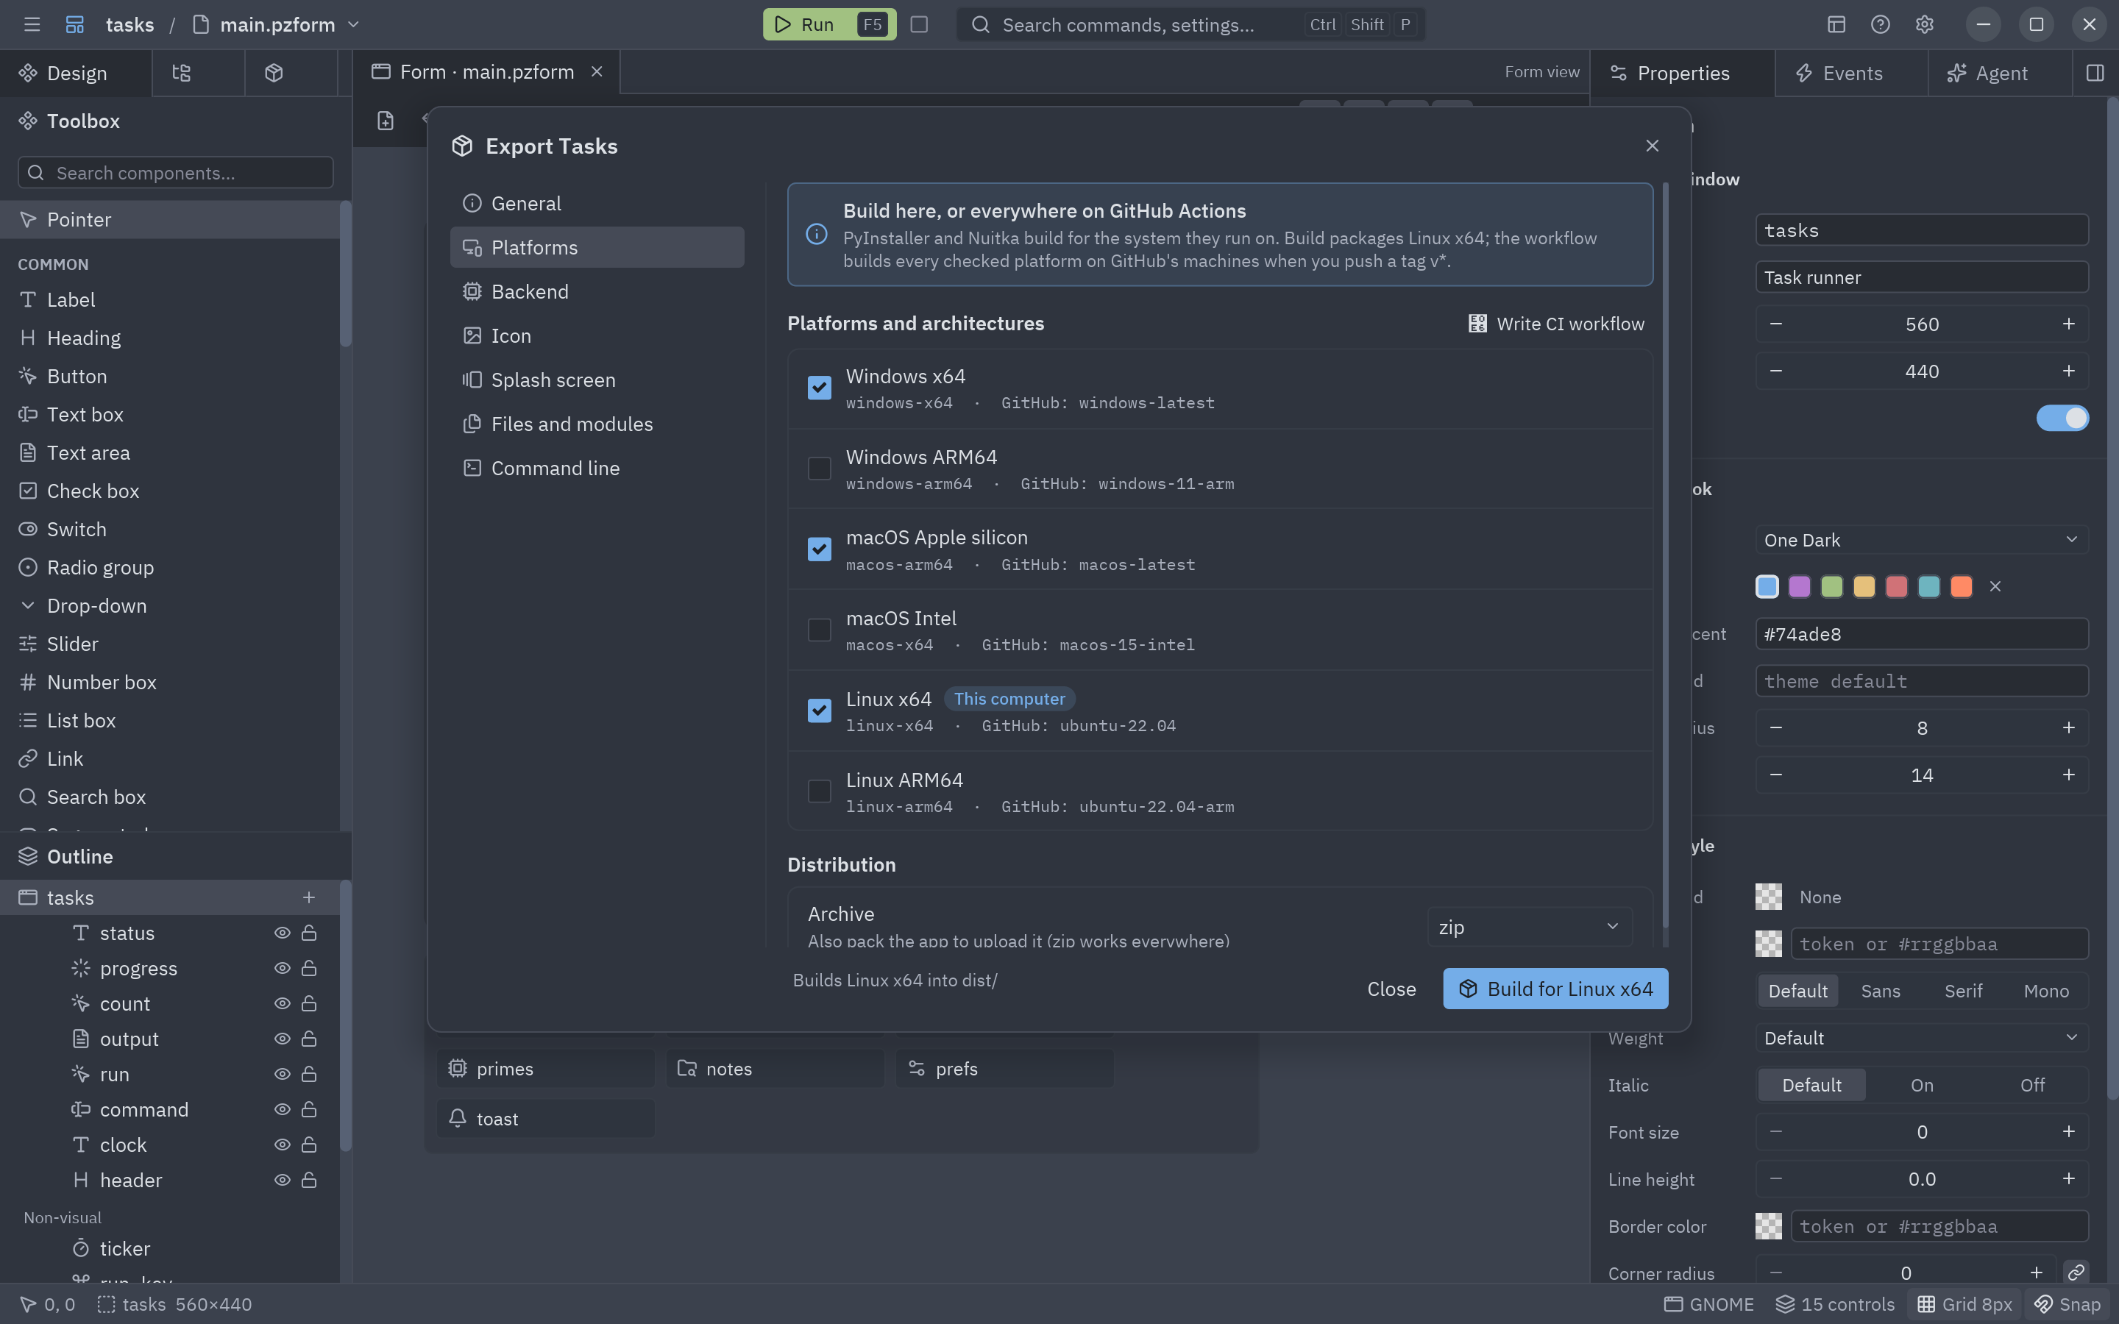
Task: Increase the 560 width value with plus
Action: point(2069,324)
